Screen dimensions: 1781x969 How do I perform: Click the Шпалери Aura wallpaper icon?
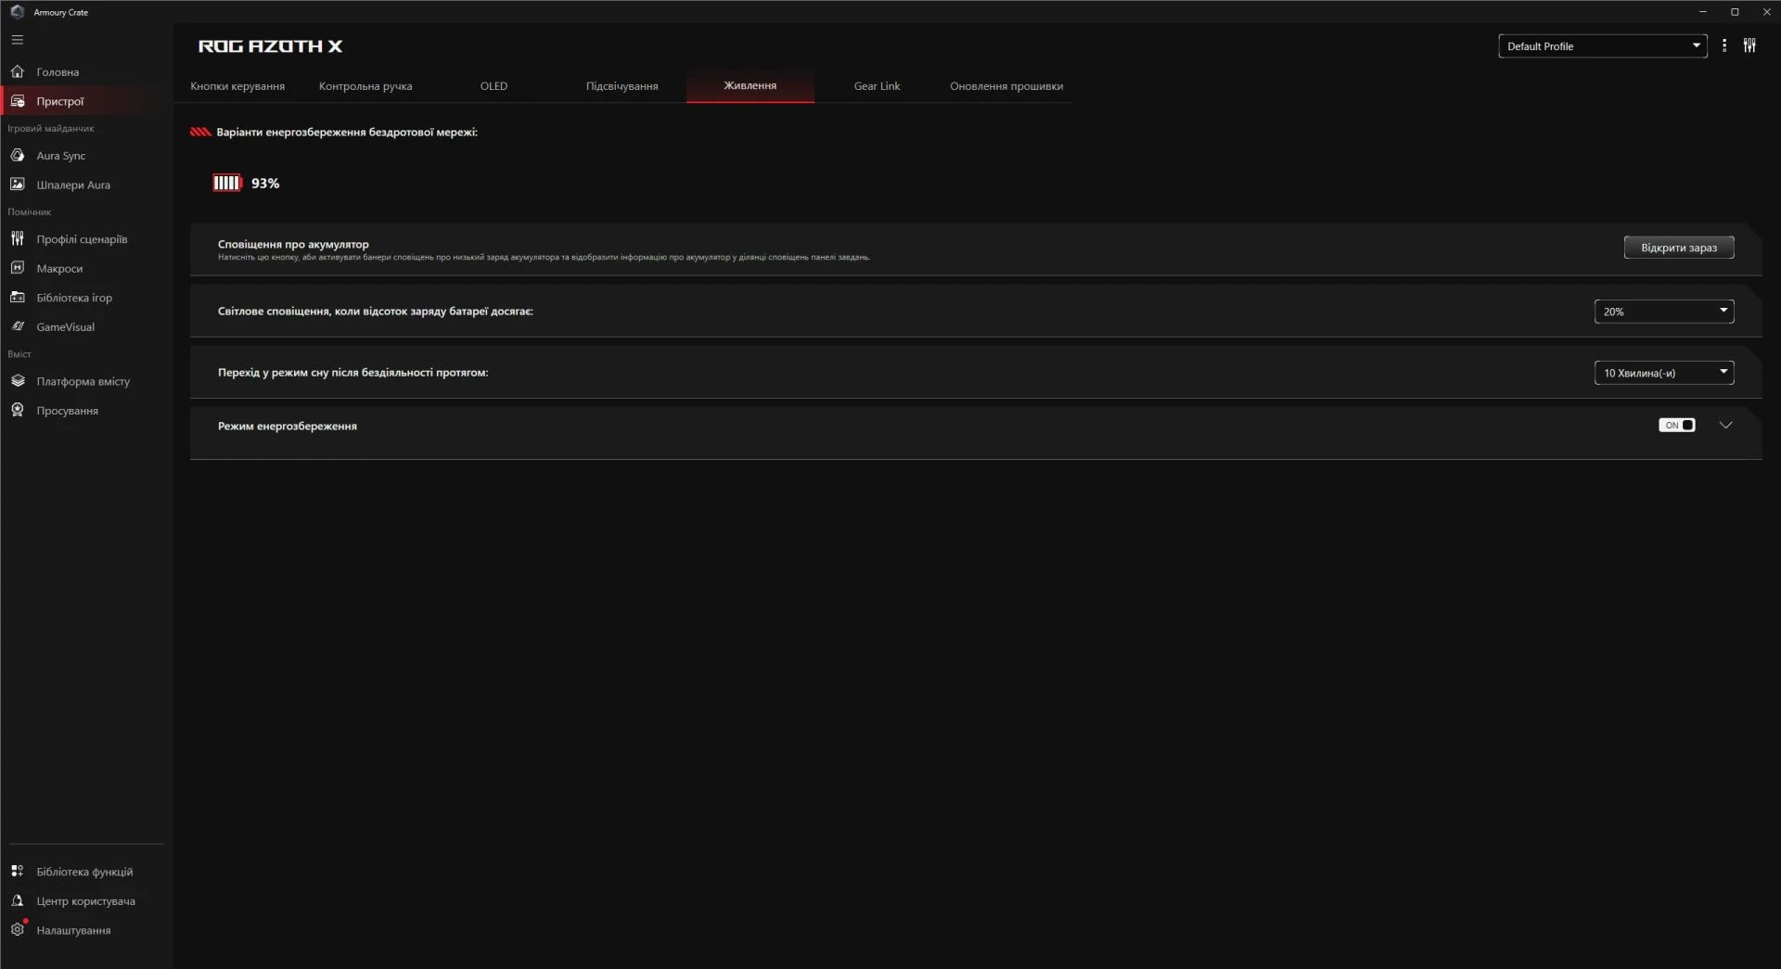18,185
